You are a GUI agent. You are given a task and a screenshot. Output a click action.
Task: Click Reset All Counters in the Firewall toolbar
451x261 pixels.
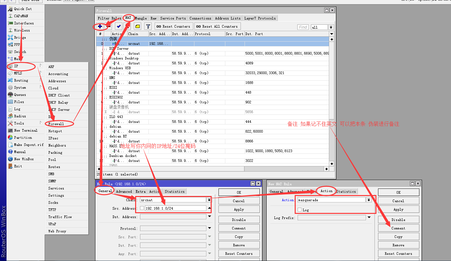(x=218, y=26)
